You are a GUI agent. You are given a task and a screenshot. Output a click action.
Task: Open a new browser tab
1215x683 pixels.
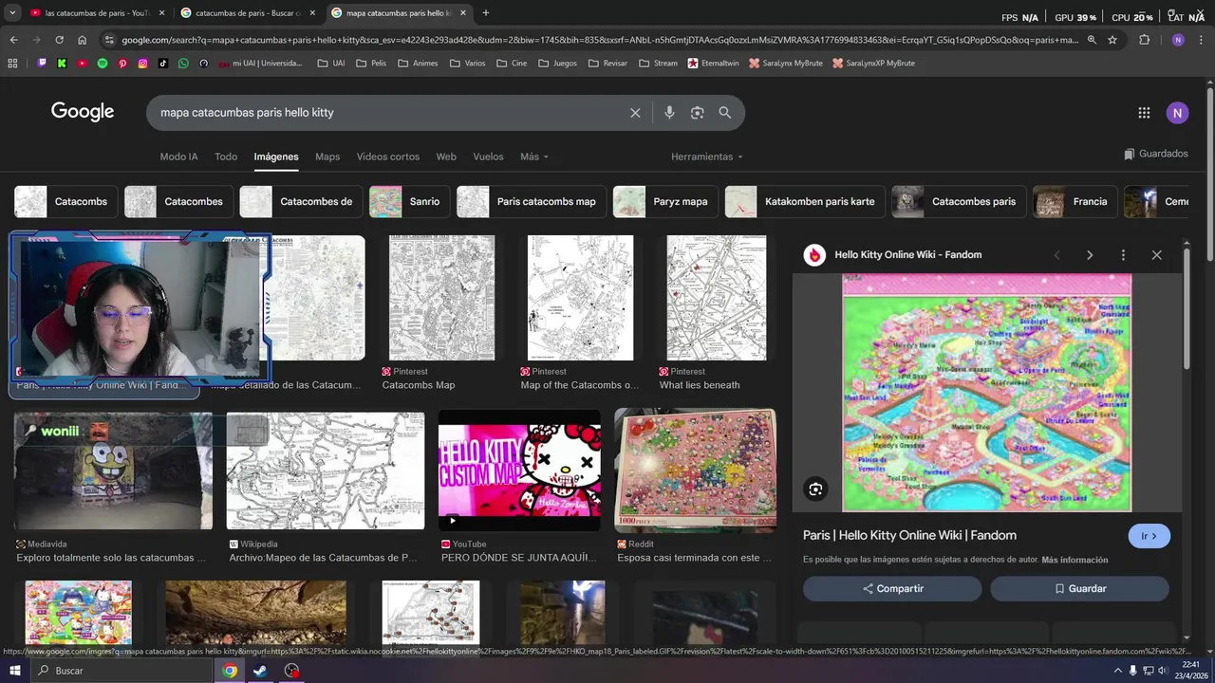click(486, 13)
